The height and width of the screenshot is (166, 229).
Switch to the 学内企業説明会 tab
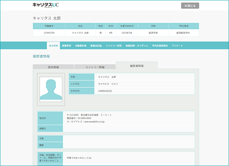click(x=160, y=46)
